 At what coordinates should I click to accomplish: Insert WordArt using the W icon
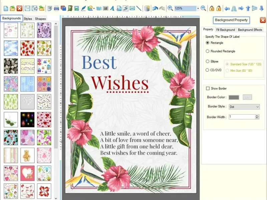pyautogui.click(x=99, y=8)
